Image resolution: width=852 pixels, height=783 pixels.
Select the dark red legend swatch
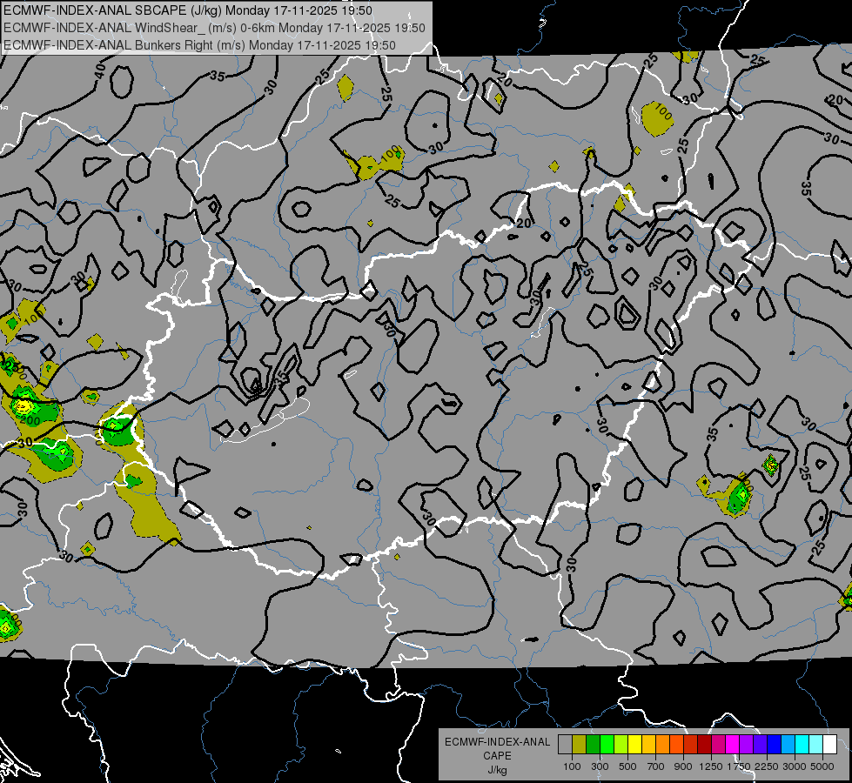tap(704, 745)
